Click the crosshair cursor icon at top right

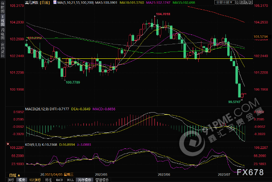click(x=237, y=2)
